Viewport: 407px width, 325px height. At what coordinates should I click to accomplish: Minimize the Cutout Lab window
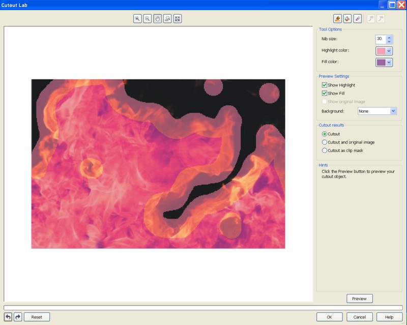tap(383, 5)
